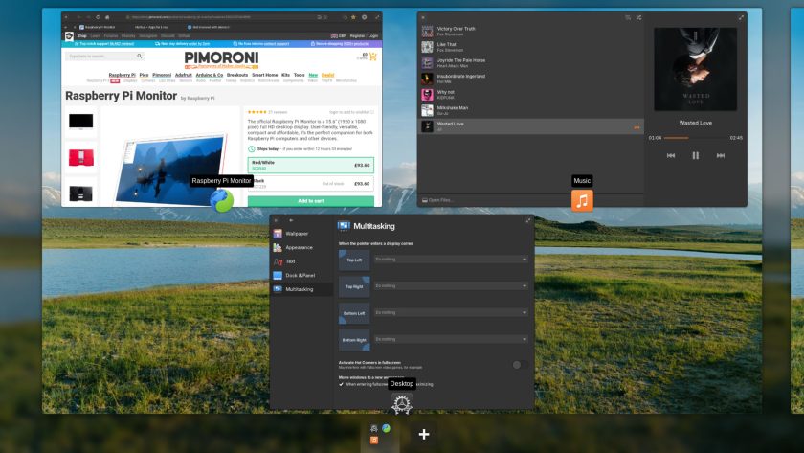Open the Pimoroni shopping cart
The height and width of the screenshot is (453, 804).
(372, 57)
